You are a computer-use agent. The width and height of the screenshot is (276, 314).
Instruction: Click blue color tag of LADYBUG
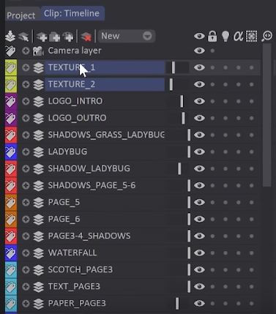click(11, 152)
